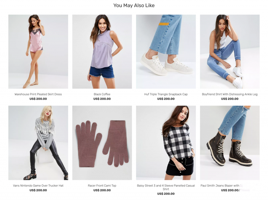Select the price under Huf Triple Triangle Snapback Cap
268x200 pixels.
click(x=166, y=99)
